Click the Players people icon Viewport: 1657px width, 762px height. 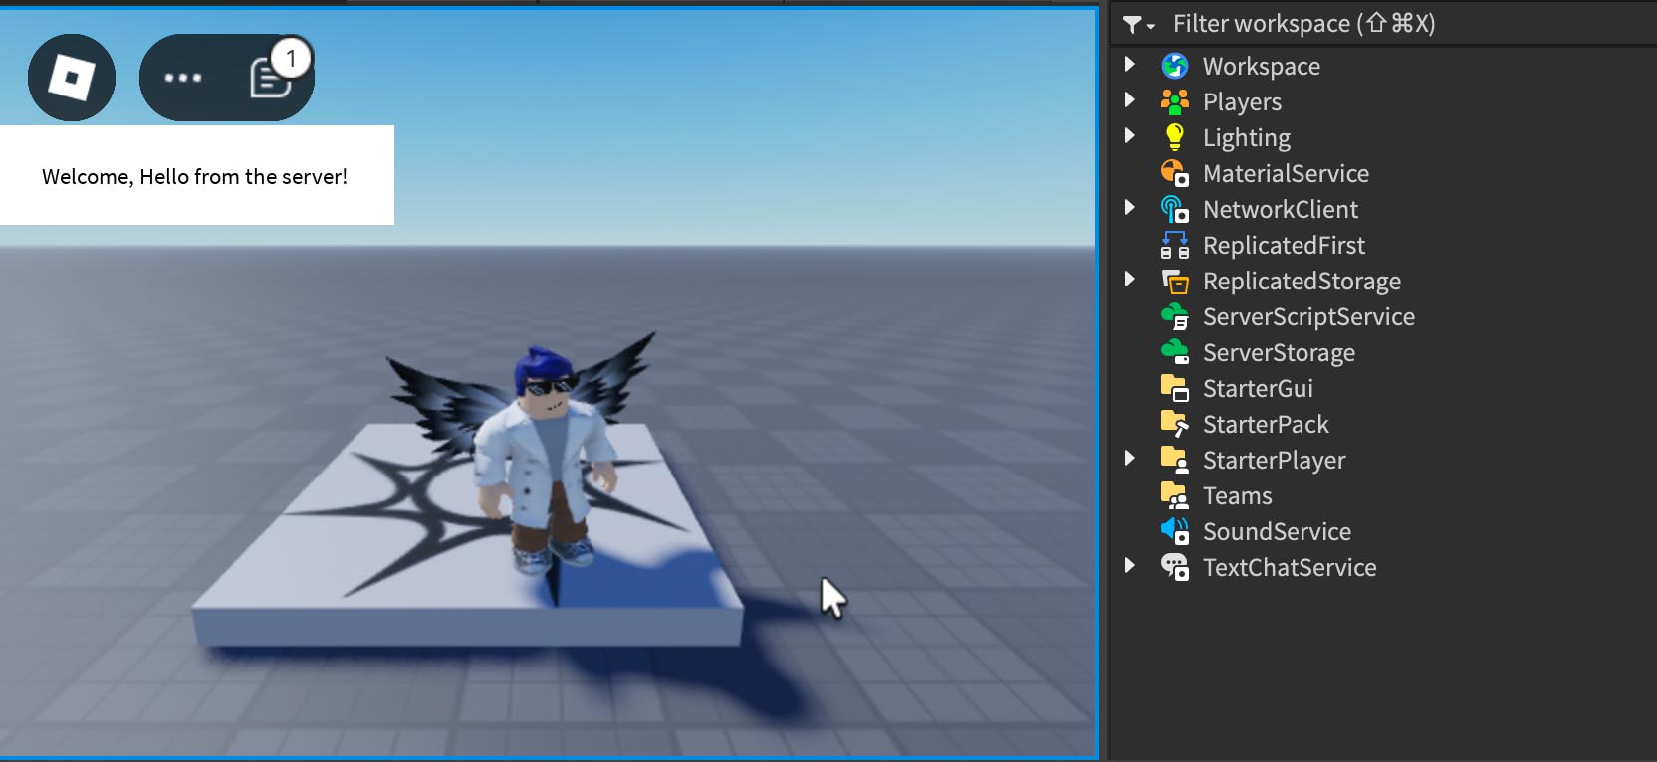1175,101
